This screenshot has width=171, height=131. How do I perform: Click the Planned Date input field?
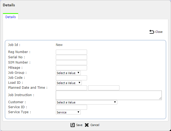pyautogui.click(x=72, y=88)
